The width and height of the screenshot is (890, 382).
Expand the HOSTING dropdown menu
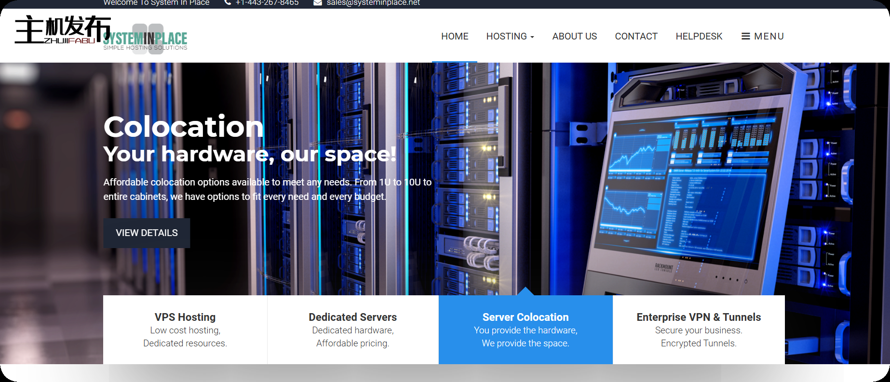(510, 37)
